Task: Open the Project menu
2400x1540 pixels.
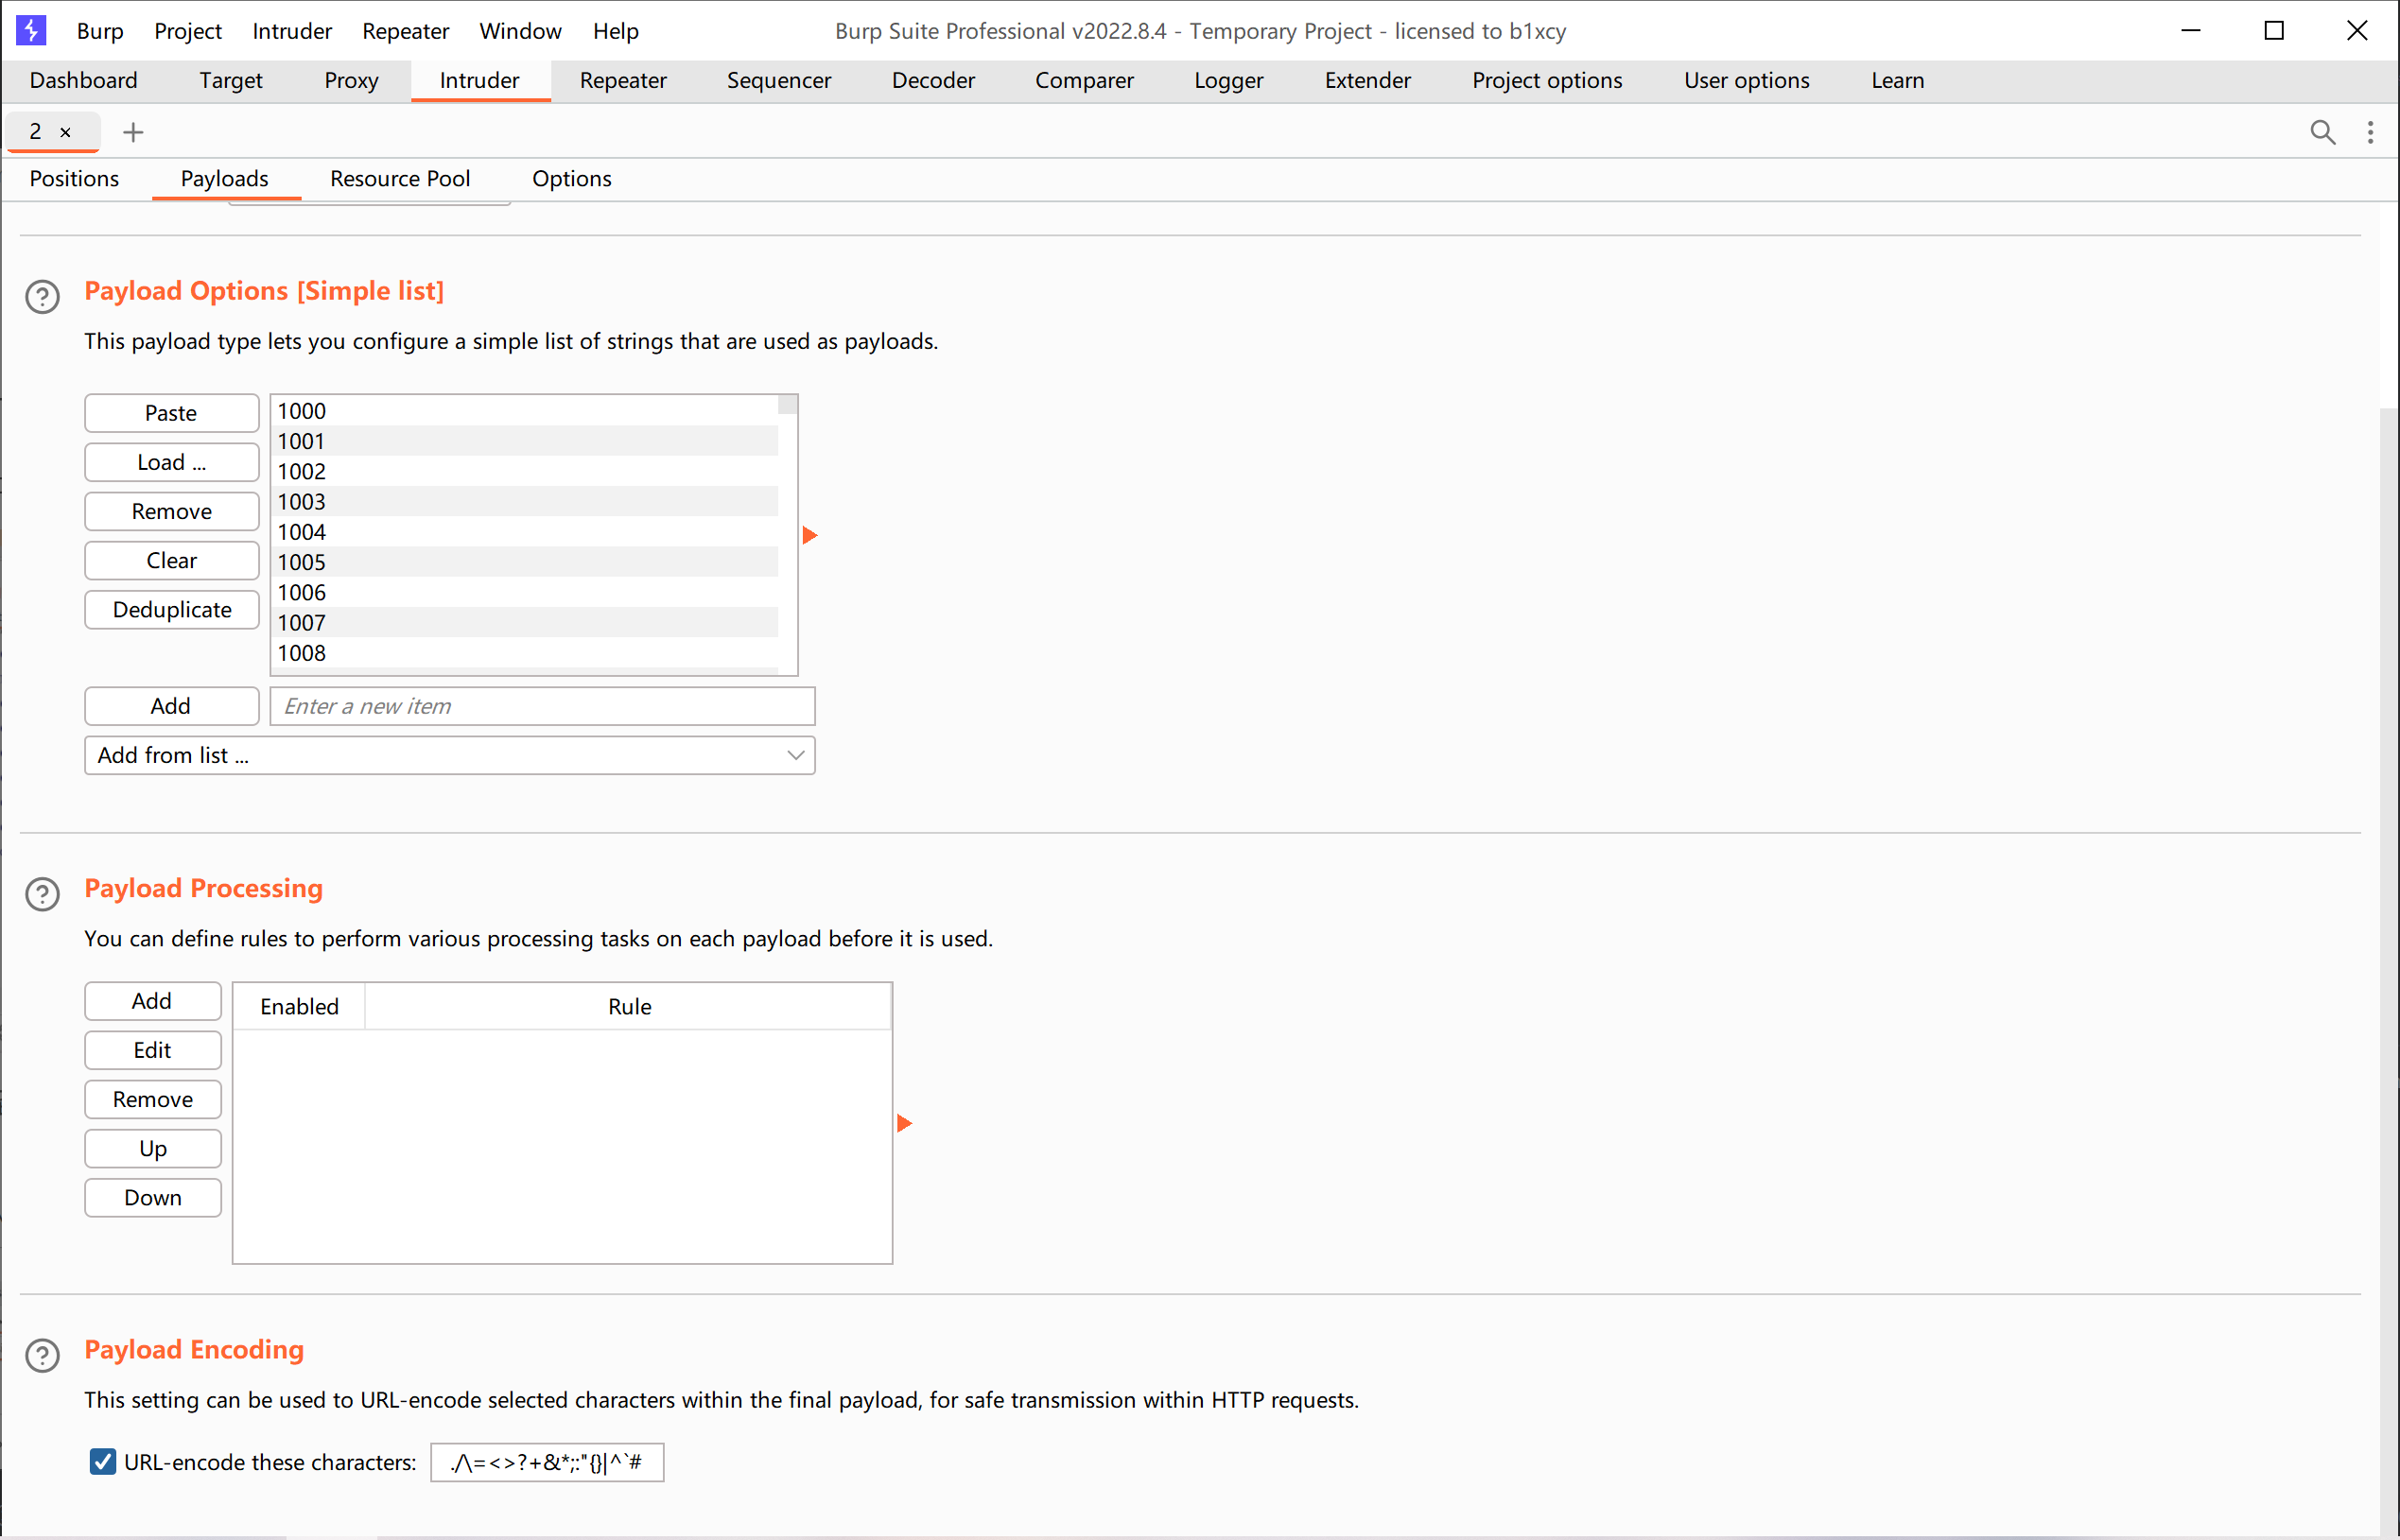Action: coord(188,31)
